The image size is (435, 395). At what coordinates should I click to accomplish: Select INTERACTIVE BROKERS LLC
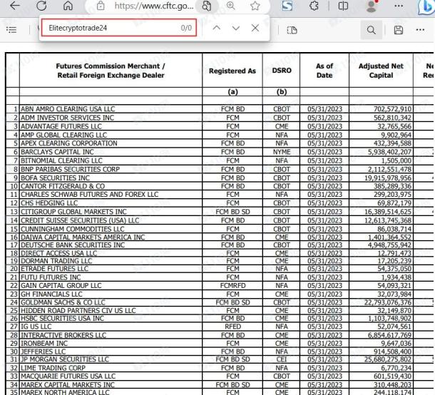coord(63,335)
